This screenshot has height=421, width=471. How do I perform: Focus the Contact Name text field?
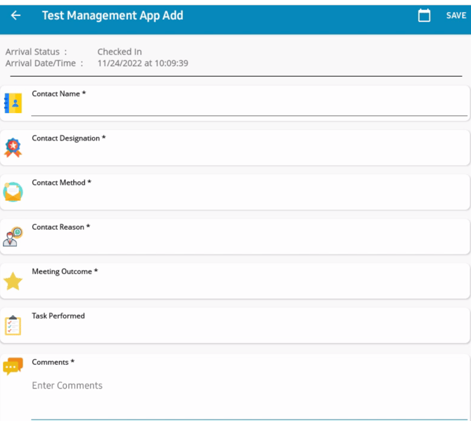[249, 108]
